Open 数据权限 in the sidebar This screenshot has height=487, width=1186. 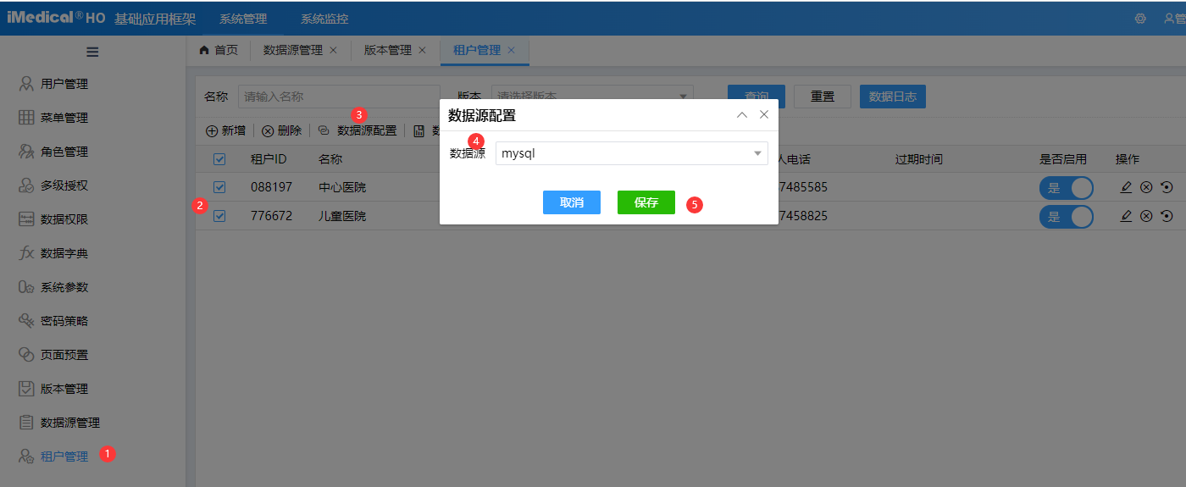coord(54,219)
